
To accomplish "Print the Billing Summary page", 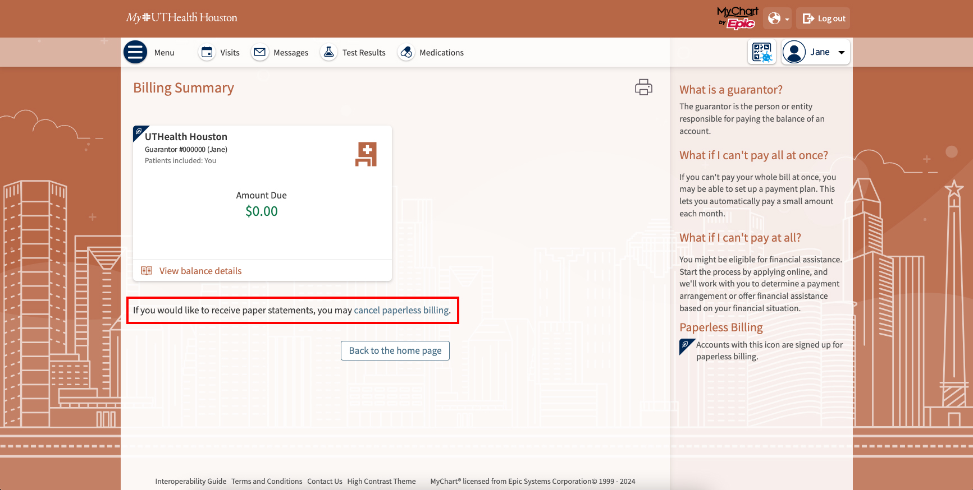I will [x=643, y=87].
